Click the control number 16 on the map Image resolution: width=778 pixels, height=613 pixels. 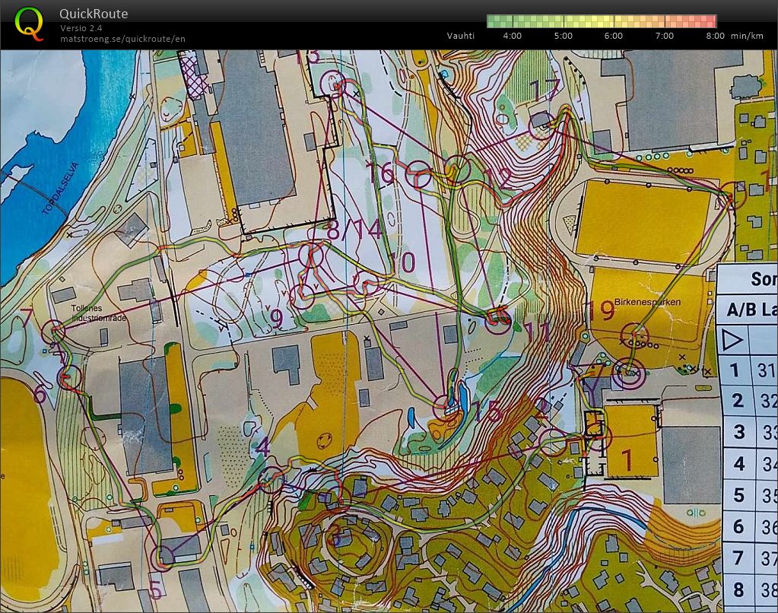coord(381,173)
